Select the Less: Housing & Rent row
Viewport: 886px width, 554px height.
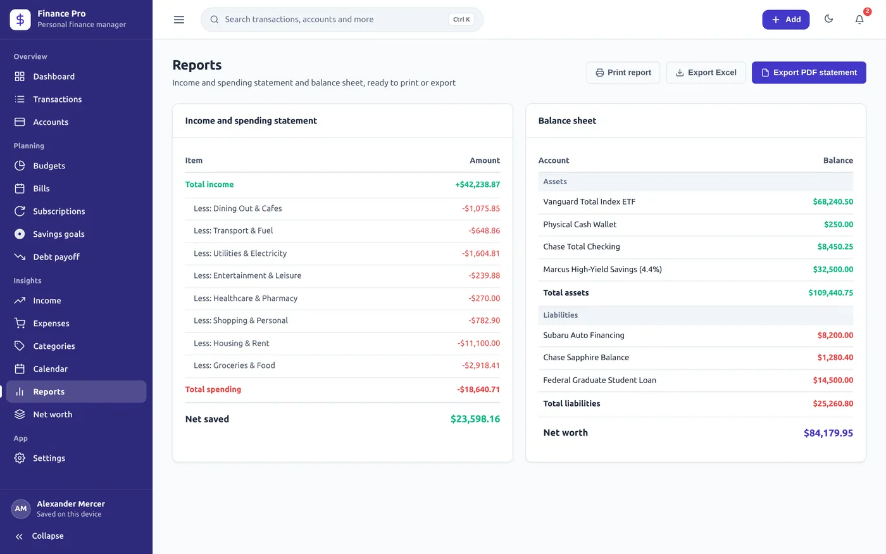342,344
